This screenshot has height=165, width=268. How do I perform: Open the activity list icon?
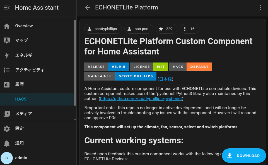7,70
